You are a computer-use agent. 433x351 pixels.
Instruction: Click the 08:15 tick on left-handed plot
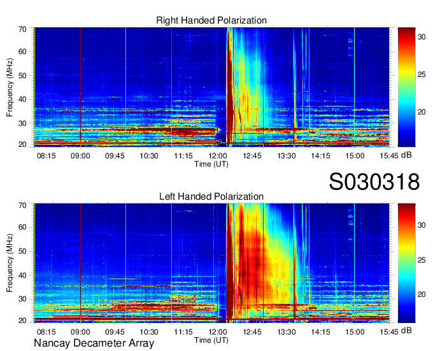pyautogui.click(x=46, y=332)
